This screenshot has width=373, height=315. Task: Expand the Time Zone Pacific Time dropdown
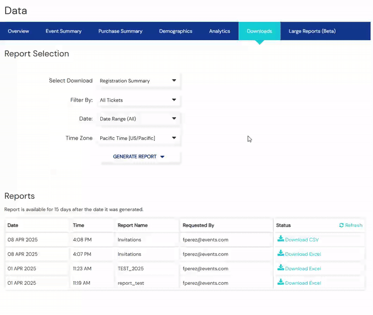coord(138,138)
